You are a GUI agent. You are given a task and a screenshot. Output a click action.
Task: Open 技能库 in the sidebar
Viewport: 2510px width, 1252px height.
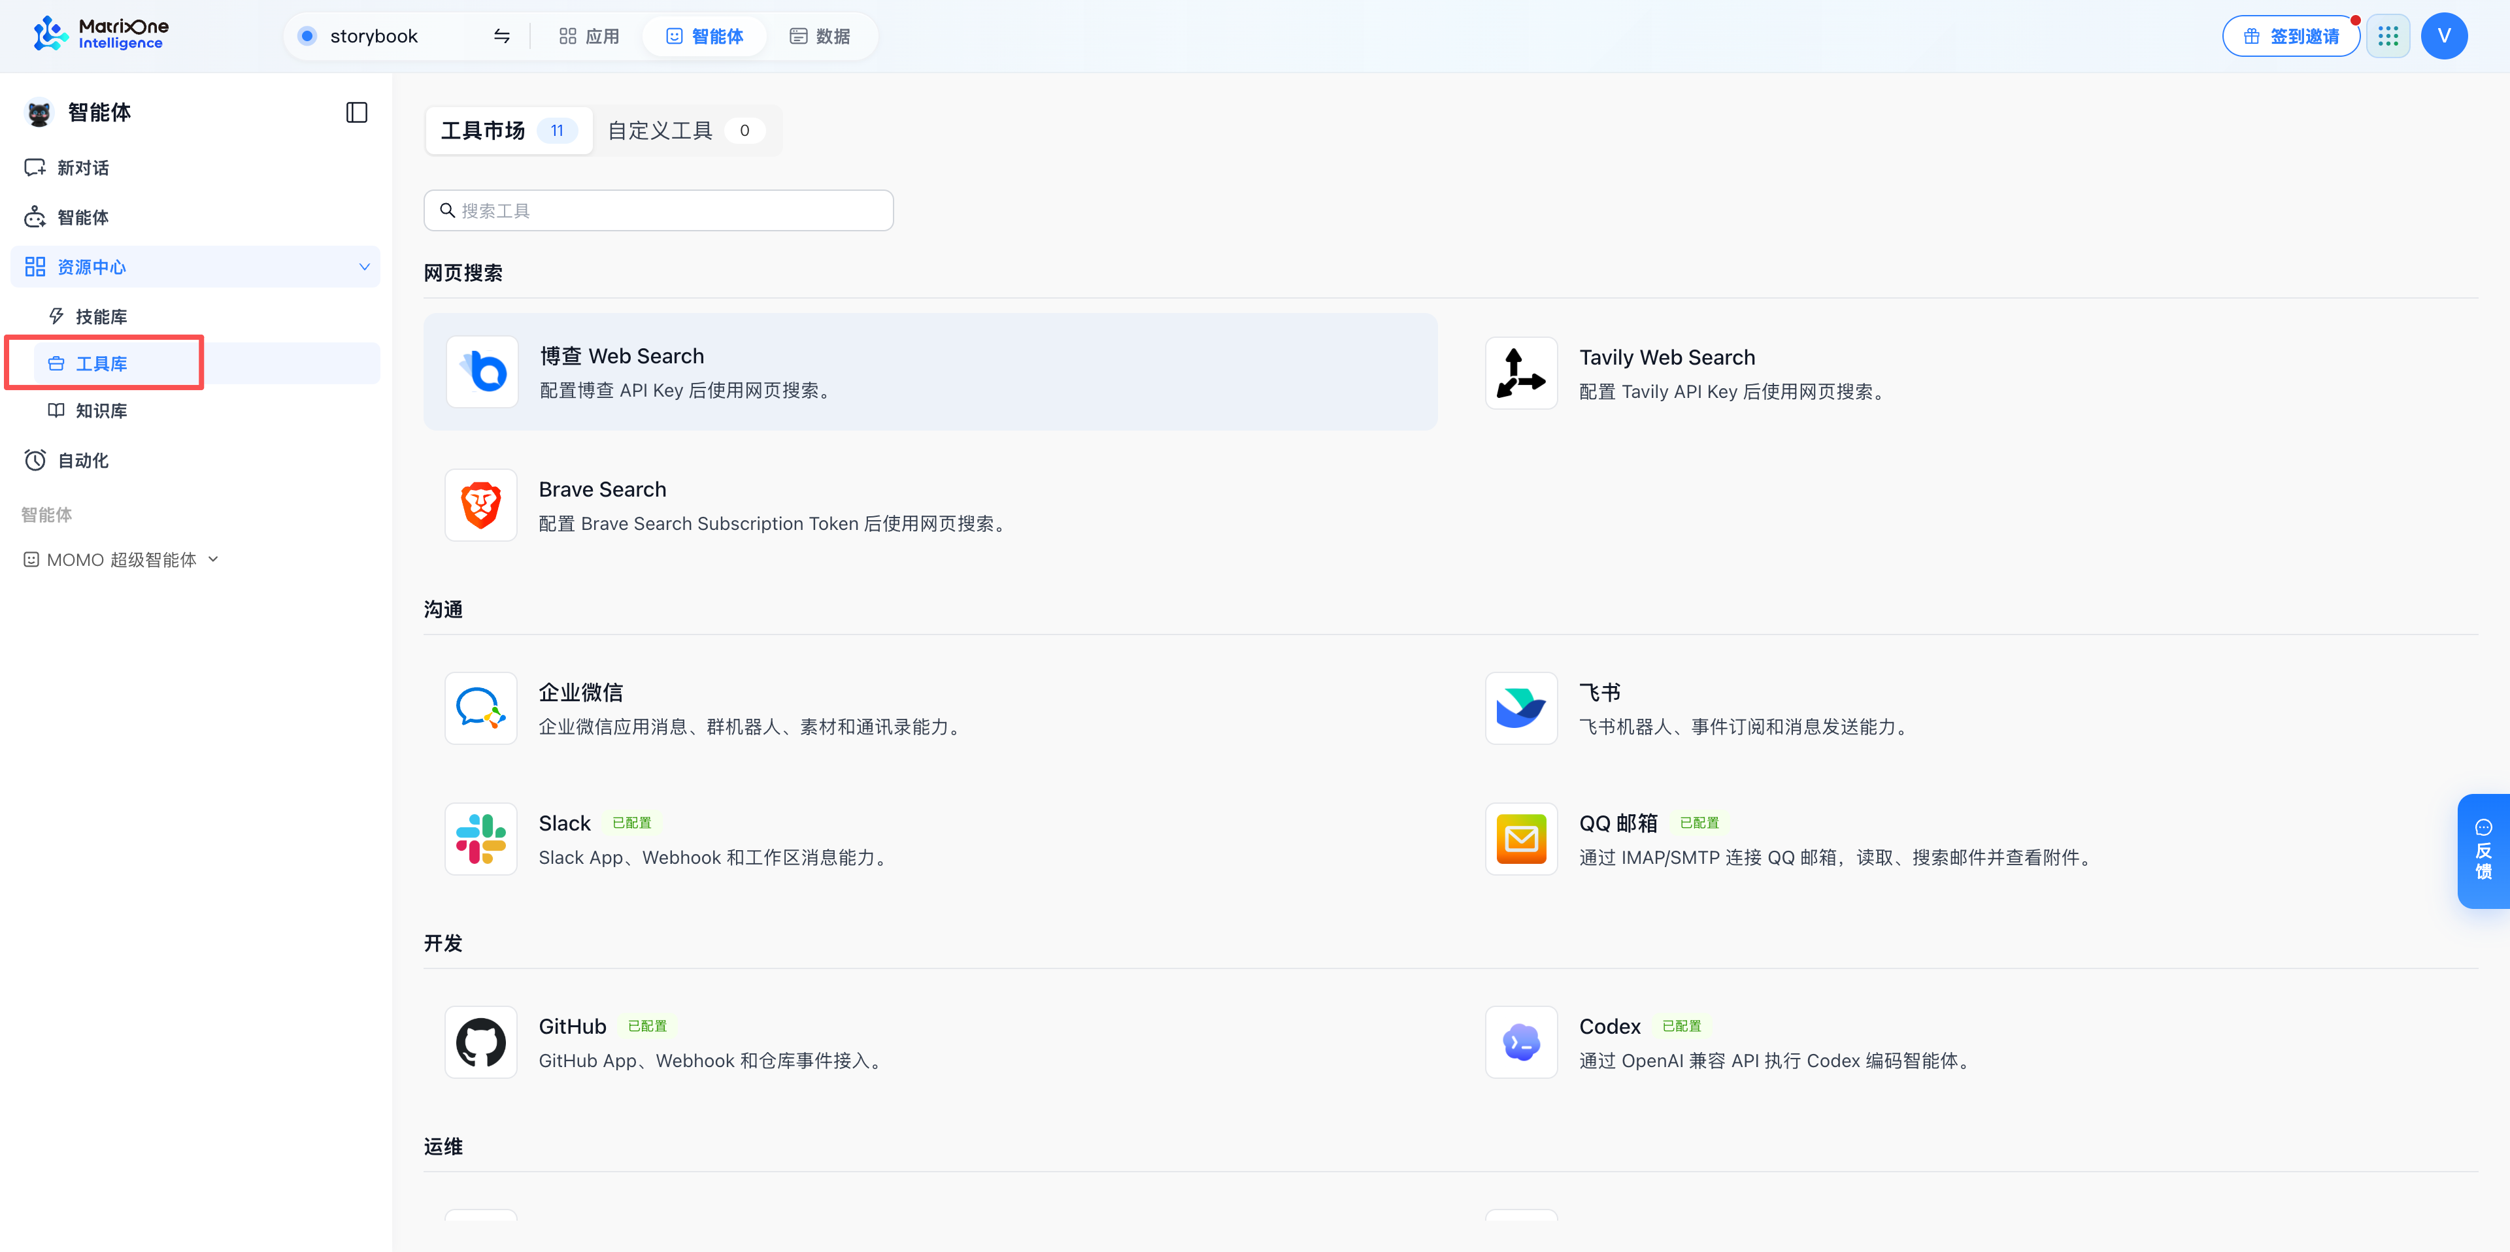tap(207, 317)
